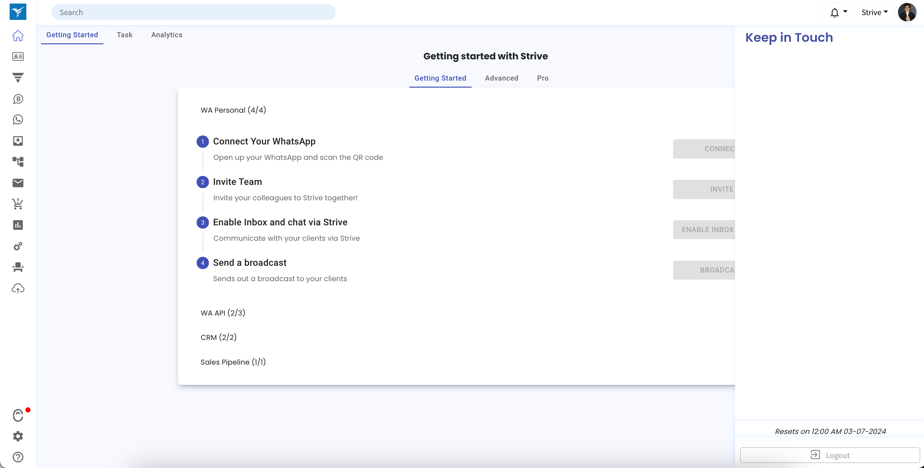Open the email envelope icon
Image resolution: width=924 pixels, height=468 pixels.
[x=18, y=183]
